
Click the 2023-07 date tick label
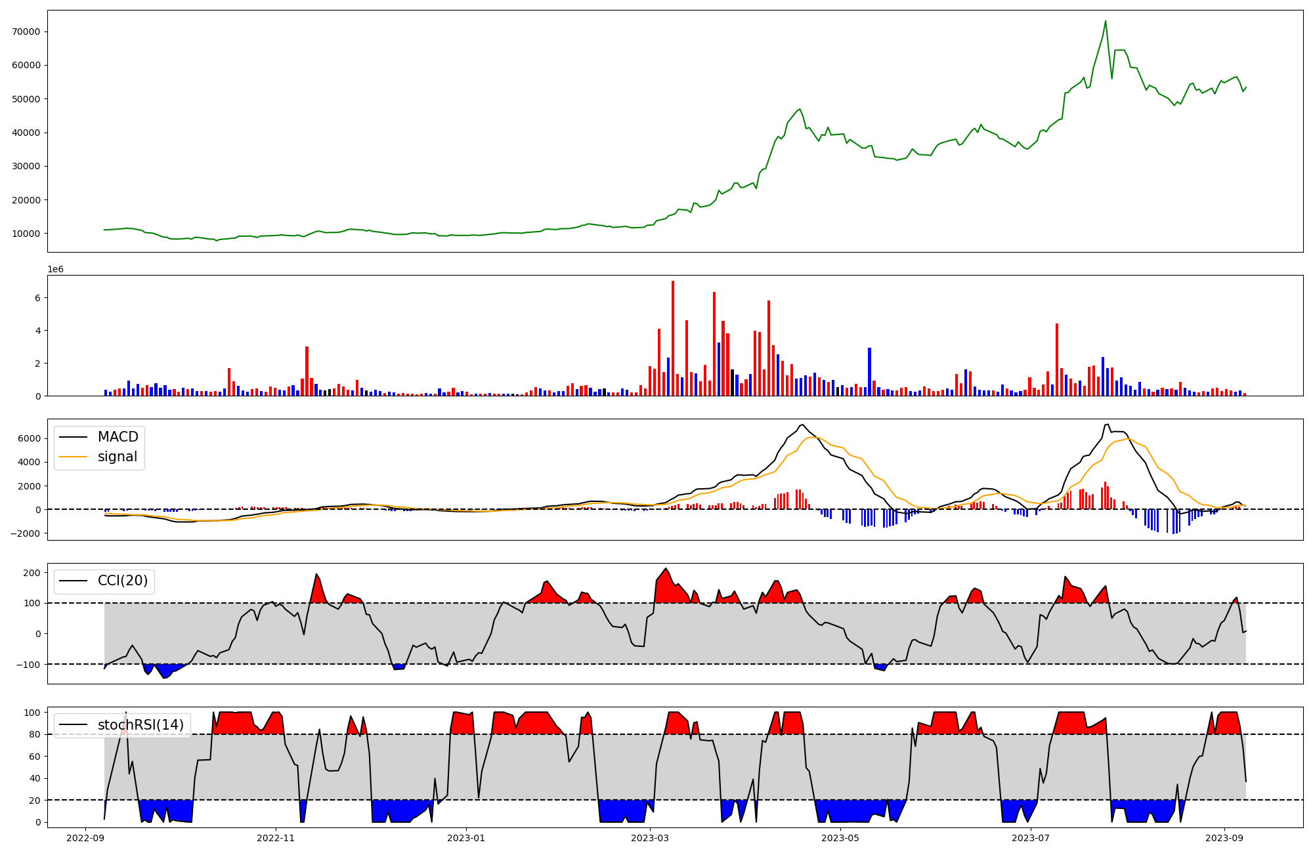1031,838
